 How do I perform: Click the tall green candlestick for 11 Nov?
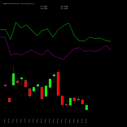click(13, 79)
